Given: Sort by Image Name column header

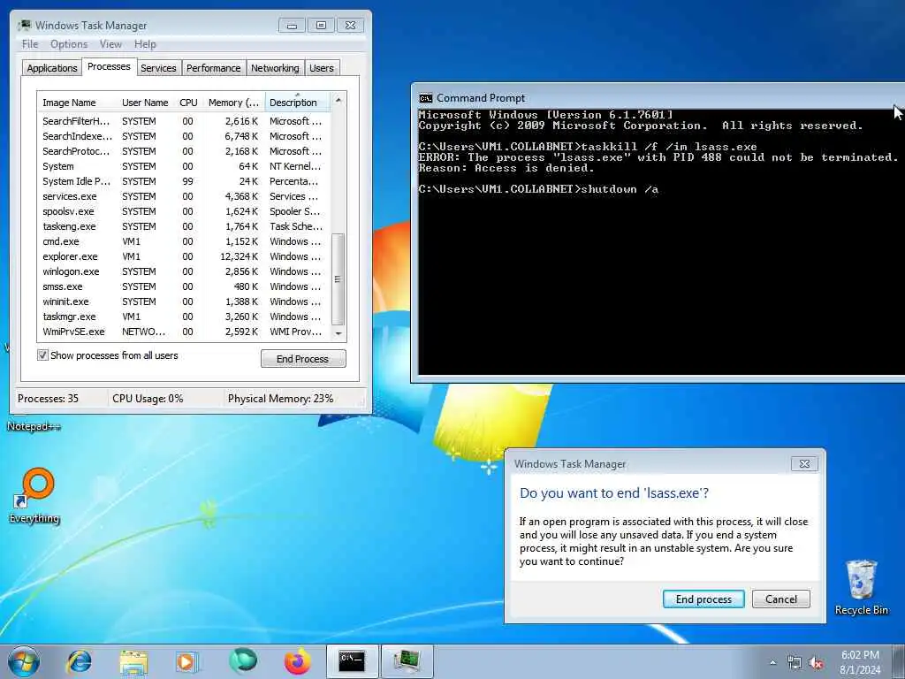Looking at the screenshot, I should (78, 103).
